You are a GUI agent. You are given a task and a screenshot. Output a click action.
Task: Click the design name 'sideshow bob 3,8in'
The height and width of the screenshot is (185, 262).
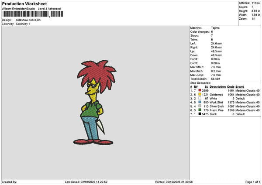28,20
